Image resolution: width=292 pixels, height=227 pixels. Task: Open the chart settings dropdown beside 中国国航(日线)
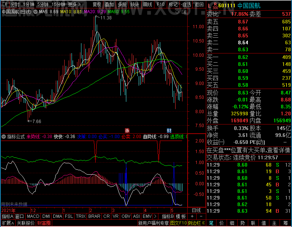click(35, 12)
